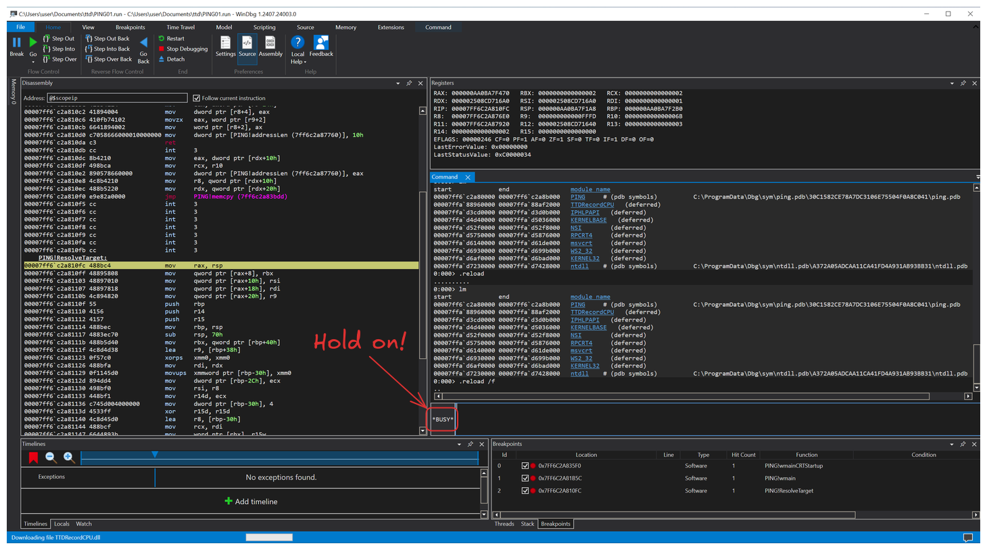Click the last ntdll module link
The height and width of the screenshot is (550, 987).
[579, 374]
